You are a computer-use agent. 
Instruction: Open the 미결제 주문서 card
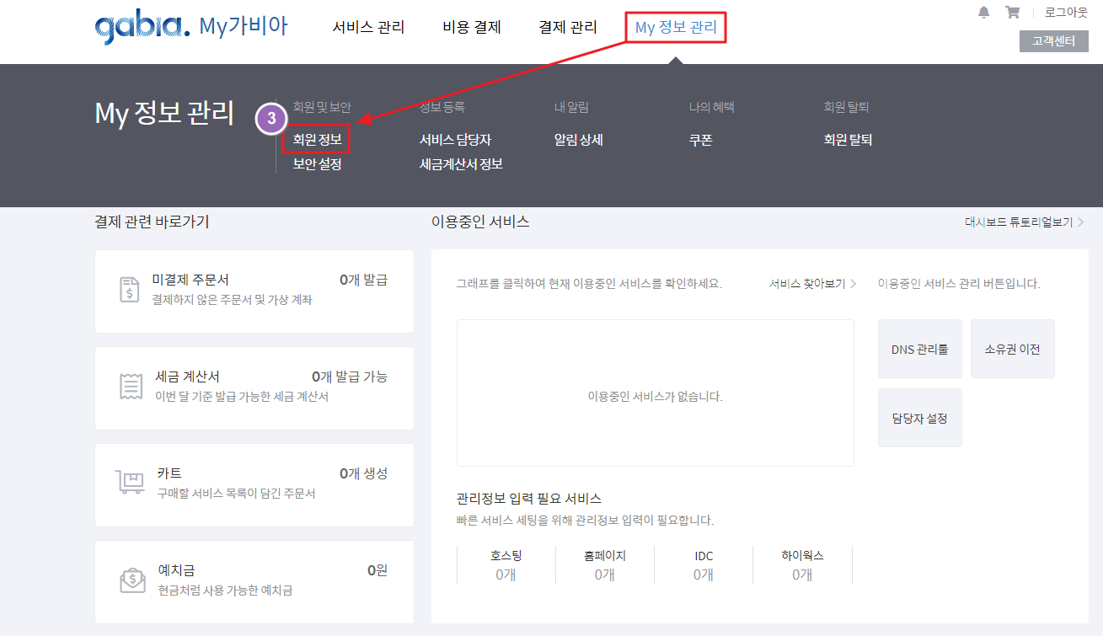(254, 291)
